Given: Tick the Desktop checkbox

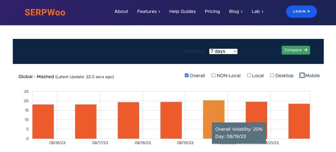Looking at the screenshot, I should (272, 75).
